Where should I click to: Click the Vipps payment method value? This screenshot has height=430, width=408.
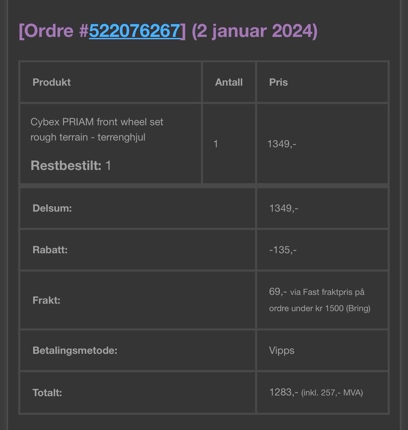click(x=281, y=350)
